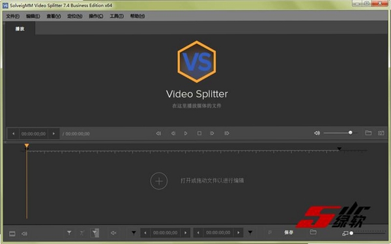Click the timeline zoom icon
The image size is (391, 244).
(345, 234)
